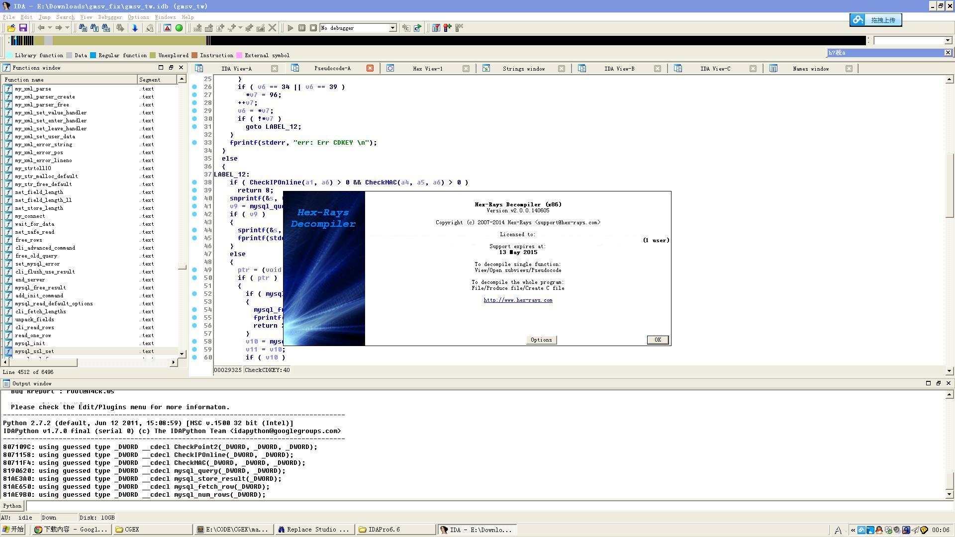
Task: Open the No debugger dropdown
Action: [x=392, y=28]
